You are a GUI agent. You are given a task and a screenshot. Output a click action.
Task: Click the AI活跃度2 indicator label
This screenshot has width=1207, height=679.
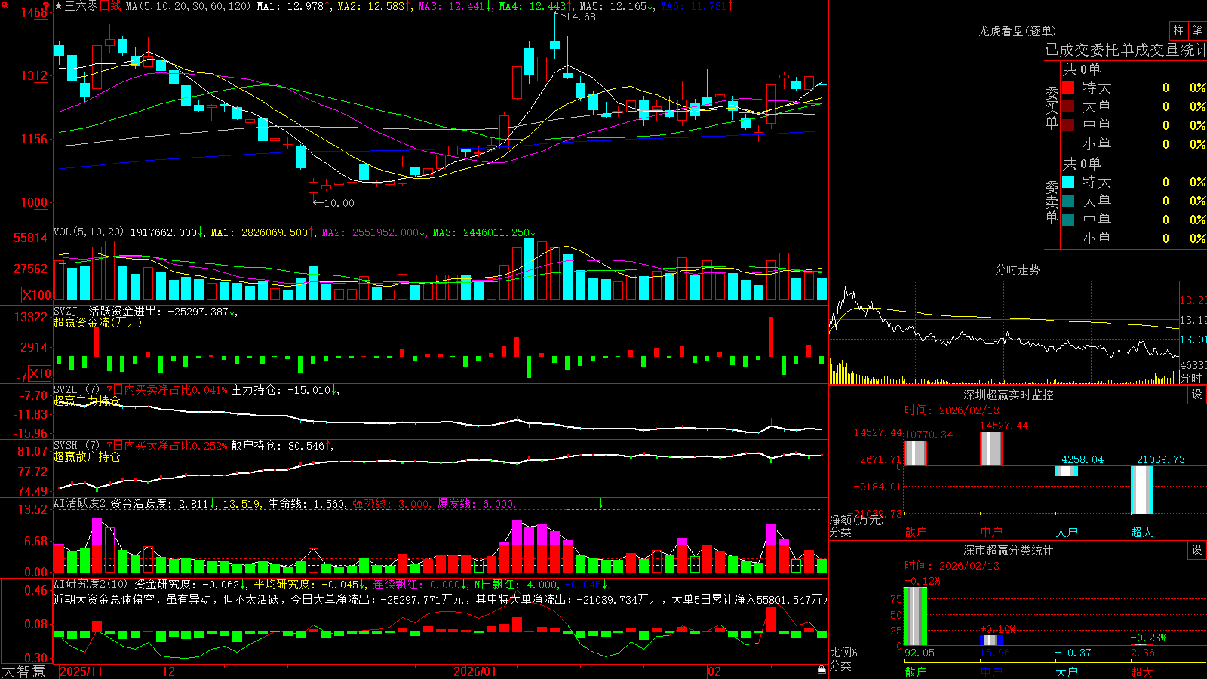(80, 503)
